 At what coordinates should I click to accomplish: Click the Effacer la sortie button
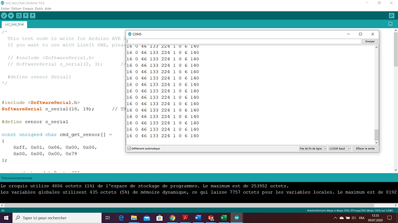(x=365, y=149)
